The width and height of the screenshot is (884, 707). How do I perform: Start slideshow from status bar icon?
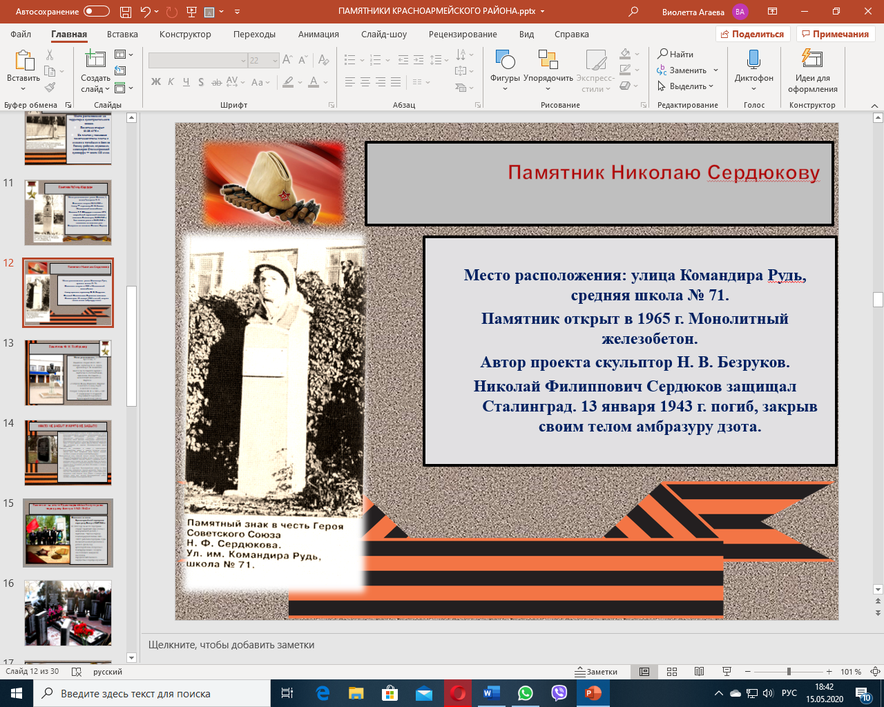727,672
